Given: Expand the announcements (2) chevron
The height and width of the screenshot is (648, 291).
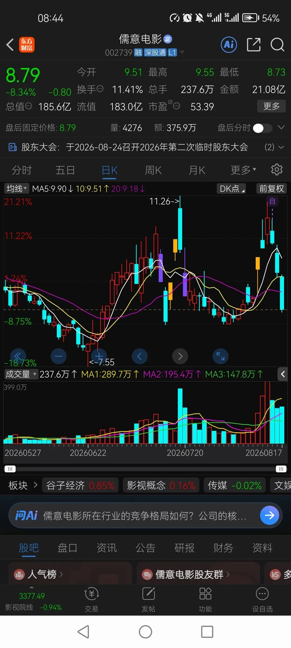Looking at the screenshot, I should 281,147.
